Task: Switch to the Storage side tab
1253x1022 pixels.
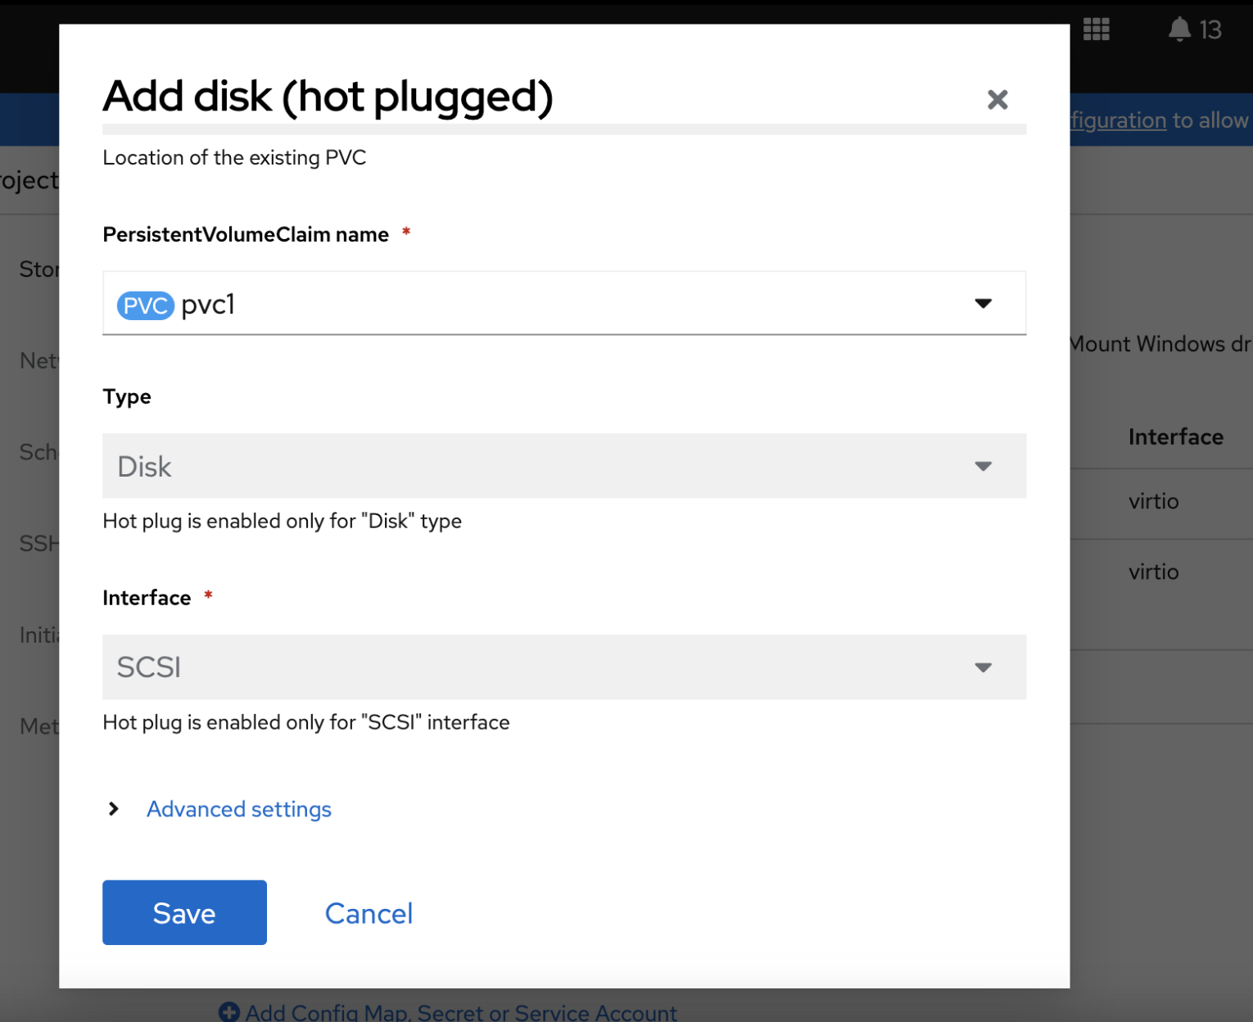Action: coord(38,269)
